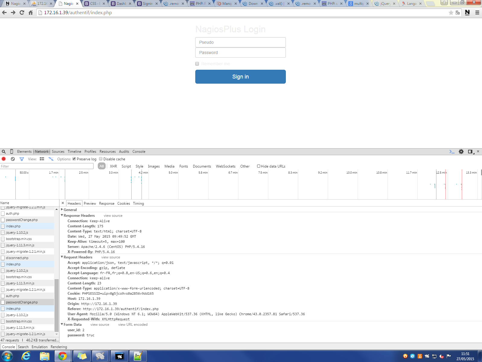Viewport: 482px width, 362px height.
Task: Check the Remember me checkbox
Action: 197,64
